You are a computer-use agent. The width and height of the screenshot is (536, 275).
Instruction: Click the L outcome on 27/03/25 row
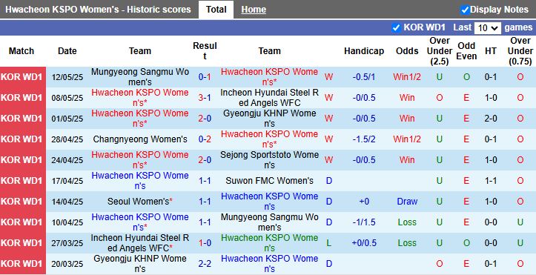pyautogui.click(x=329, y=243)
